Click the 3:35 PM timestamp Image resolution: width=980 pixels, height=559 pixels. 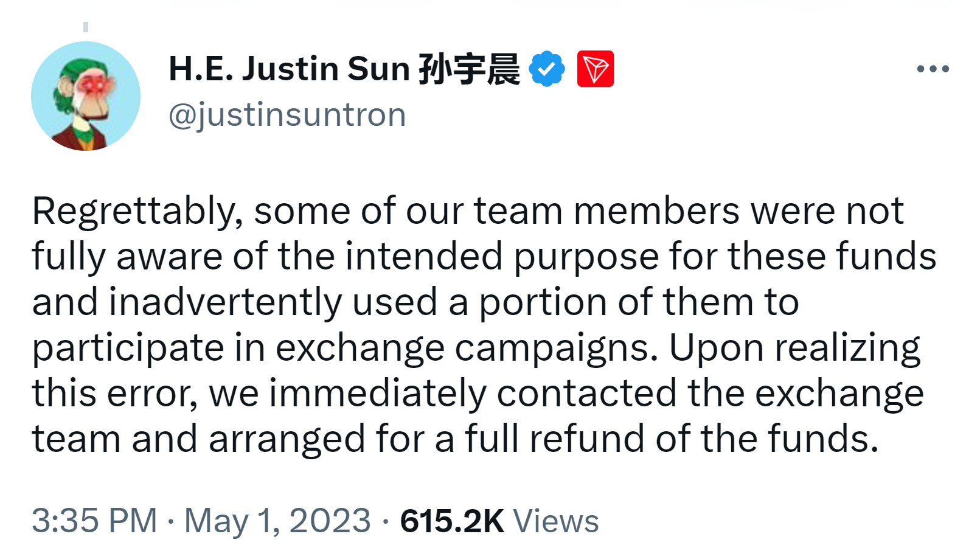coord(94,521)
